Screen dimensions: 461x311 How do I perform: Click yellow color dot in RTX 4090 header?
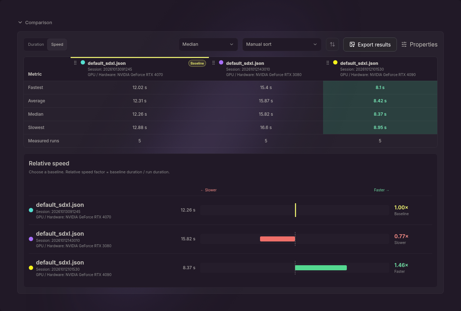335,62
